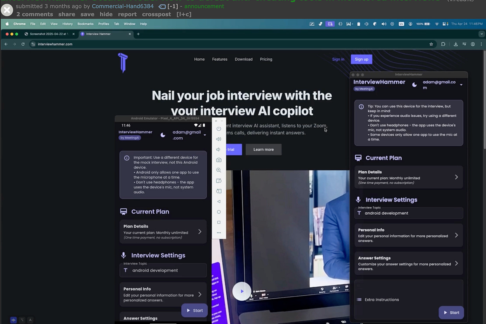Lower volume on the emulator toolbar

(x=218, y=149)
